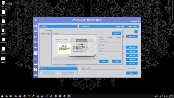Select the Recycle Bin desktop icon
This screenshot has width=174, height=98.
(3, 4)
